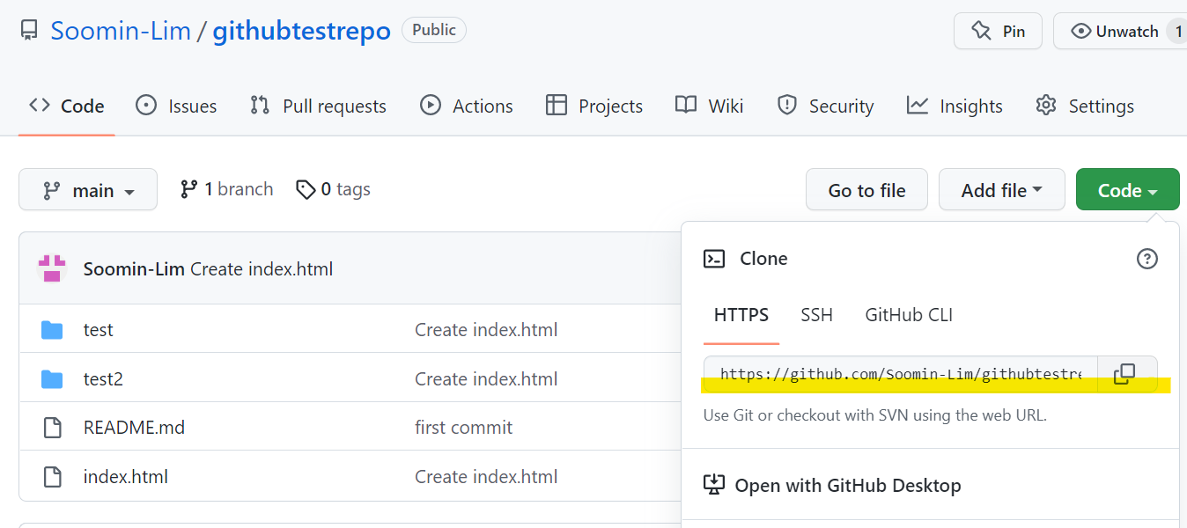Open the Actions tab
The image size is (1187, 528).
[467, 106]
